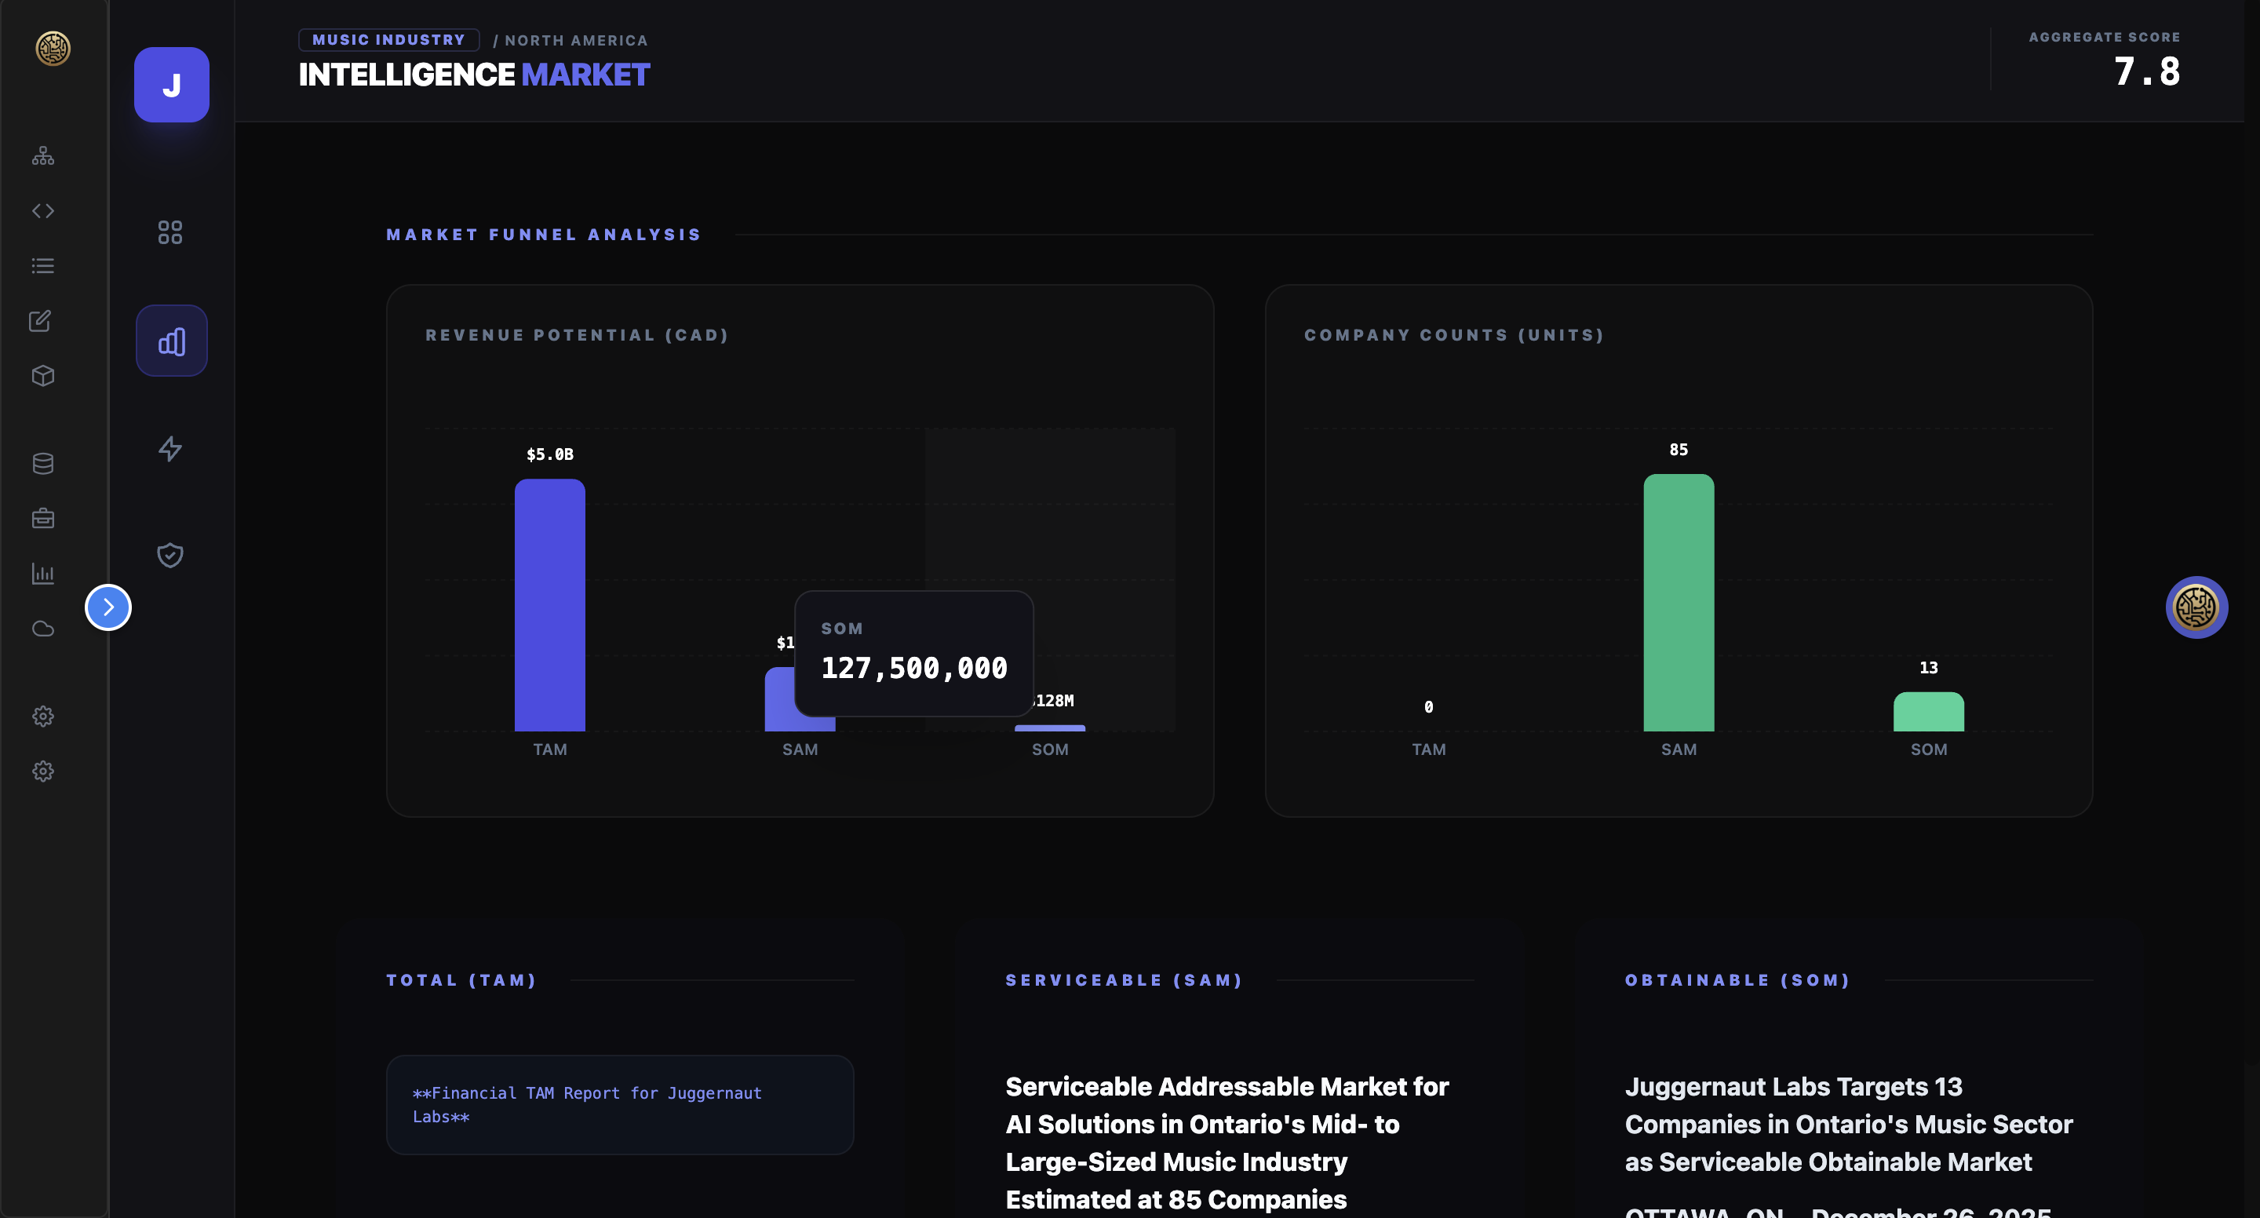The image size is (2260, 1218).
Task: Click the Financial TAM Report code block
Action: pyautogui.click(x=619, y=1104)
